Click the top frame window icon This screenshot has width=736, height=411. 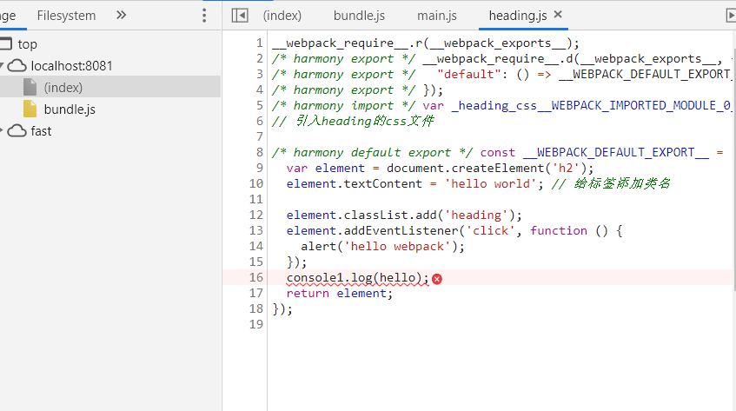pos(5,43)
